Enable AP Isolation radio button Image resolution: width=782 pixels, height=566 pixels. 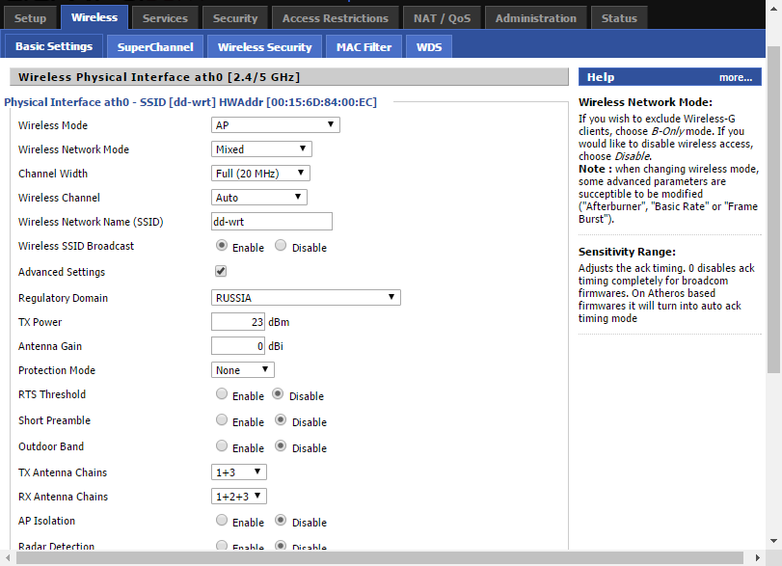tap(222, 521)
